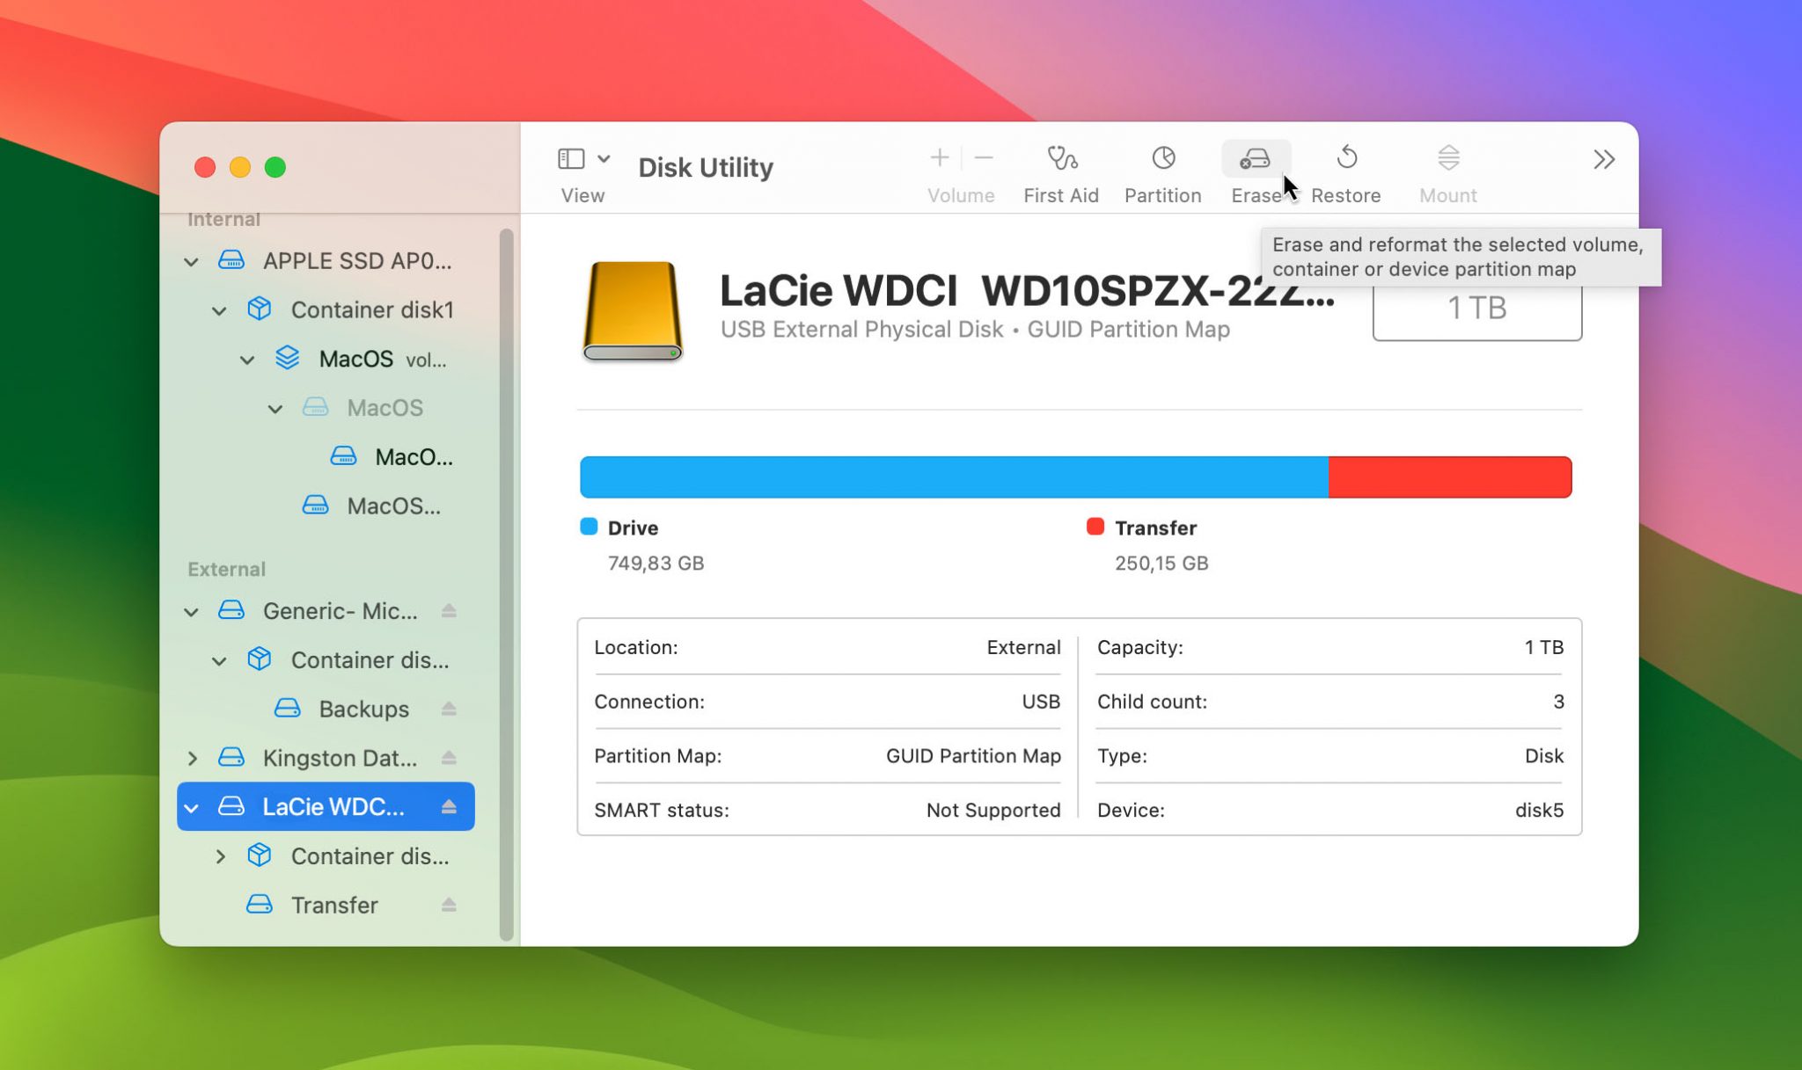Click the remove volume minus icon

click(984, 158)
